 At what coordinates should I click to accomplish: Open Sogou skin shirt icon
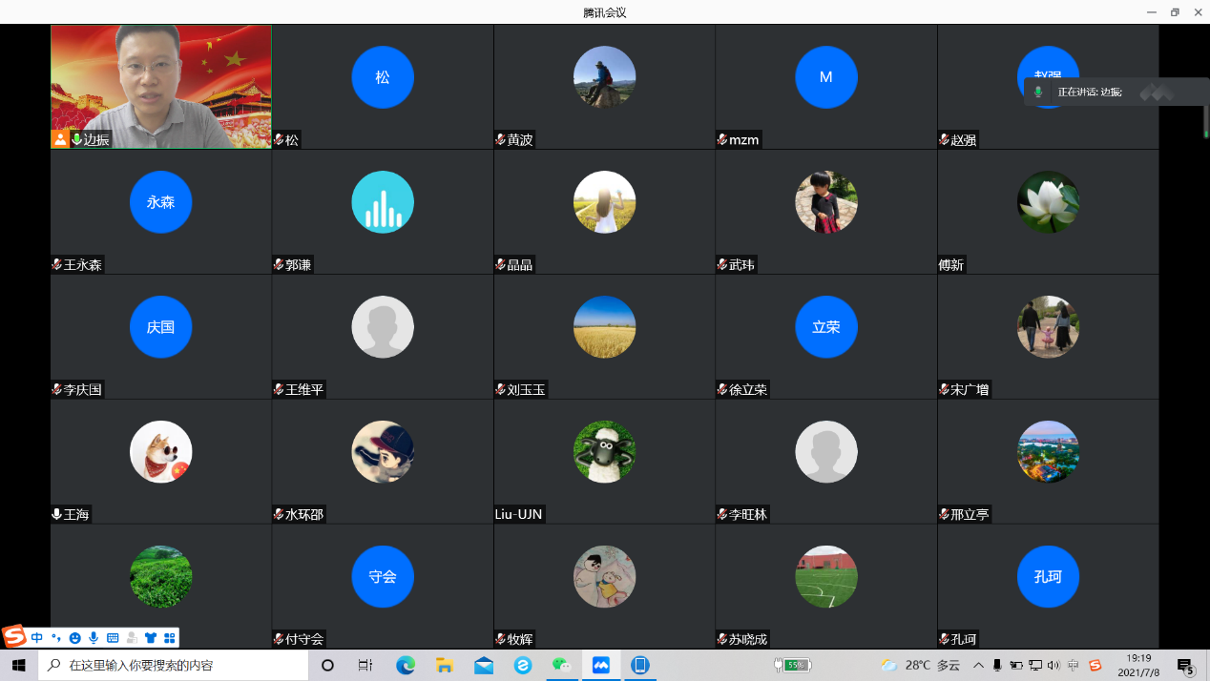point(151,637)
